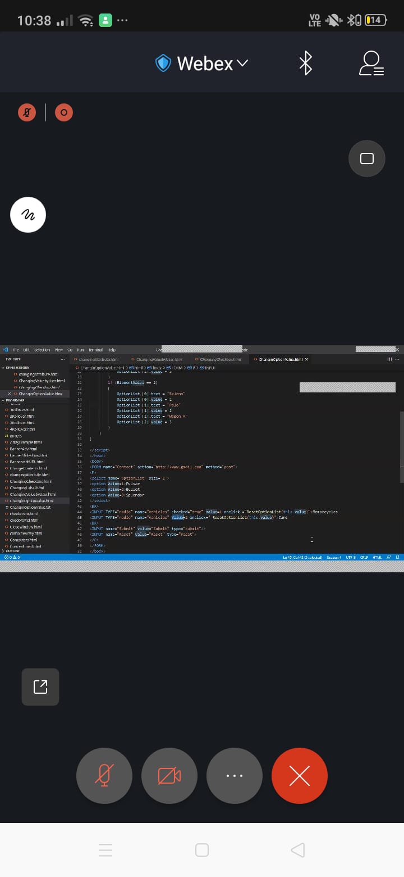The height and width of the screenshot is (877, 404).
Task: End the call with red X button
Action: 299,776
